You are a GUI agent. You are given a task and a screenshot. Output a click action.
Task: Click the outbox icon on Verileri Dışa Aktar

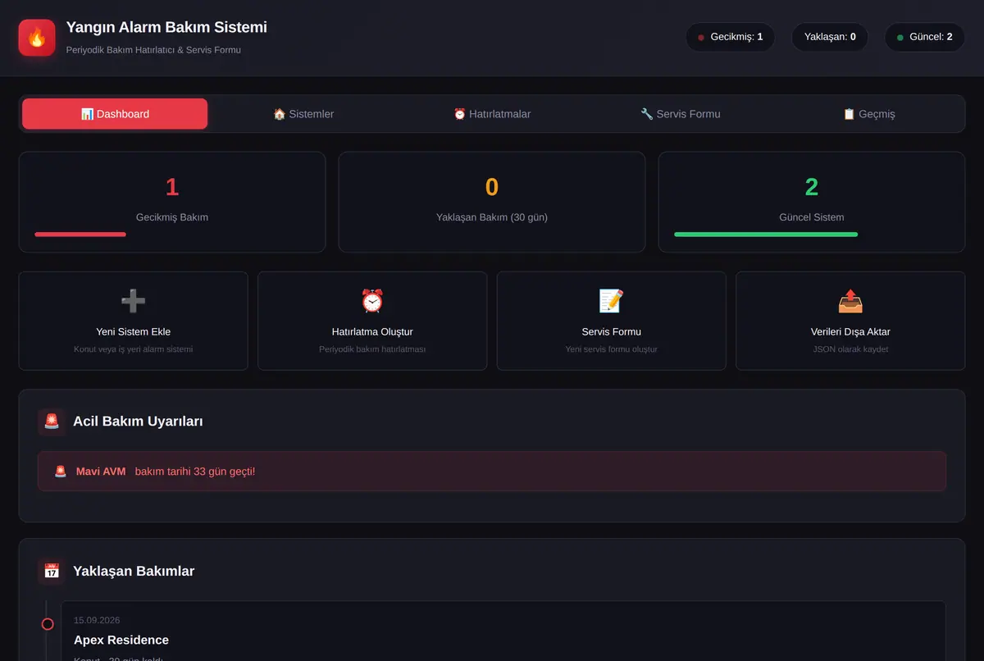click(850, 301)
